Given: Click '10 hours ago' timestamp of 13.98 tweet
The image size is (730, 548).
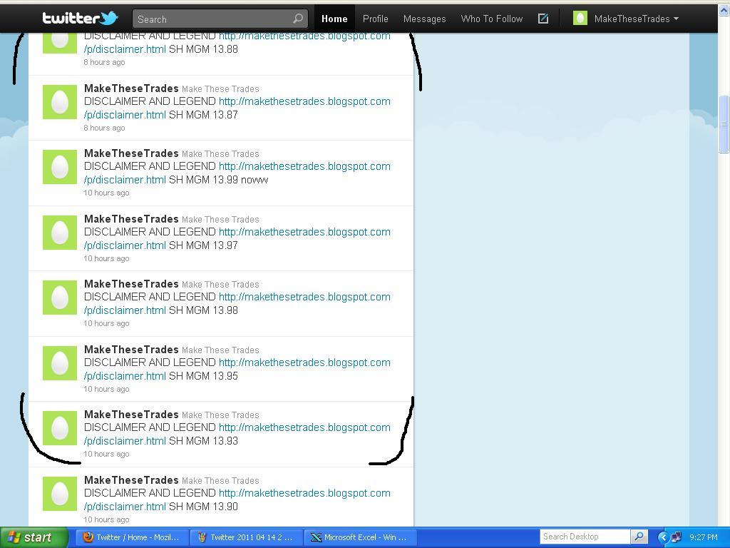Looking at the screenshot, I should point(107,323).
